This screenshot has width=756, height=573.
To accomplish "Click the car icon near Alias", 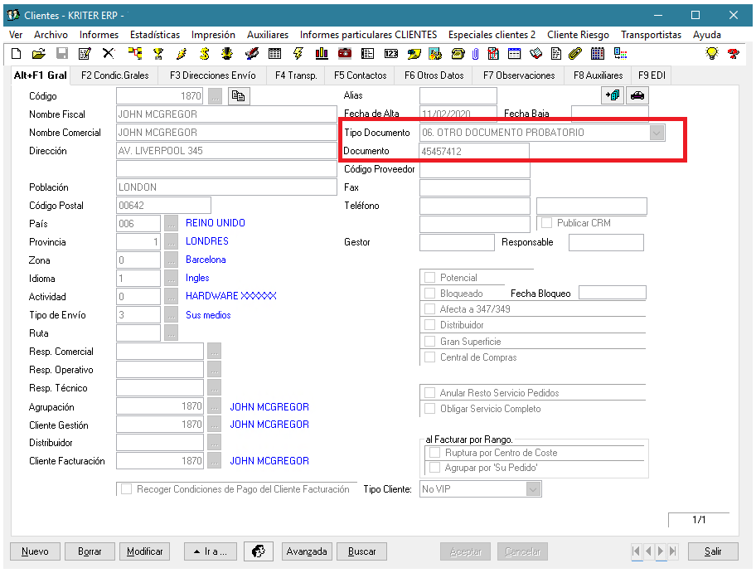I will pos(637,95).
